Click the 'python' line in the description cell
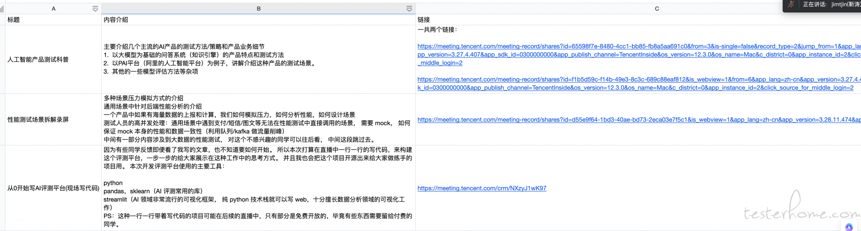The width and height of the screenshot is (861, 231). coord(113,183)
